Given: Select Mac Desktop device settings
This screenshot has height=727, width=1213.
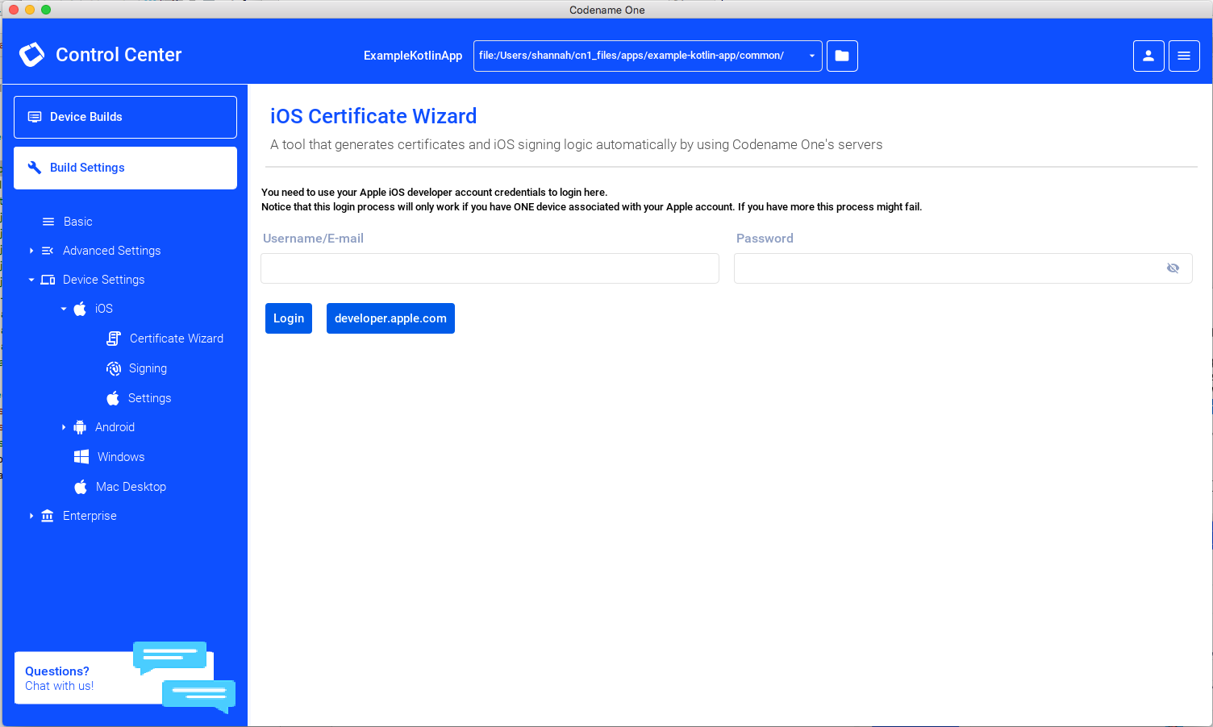Looking at the screenshot, I should point(131,487).
